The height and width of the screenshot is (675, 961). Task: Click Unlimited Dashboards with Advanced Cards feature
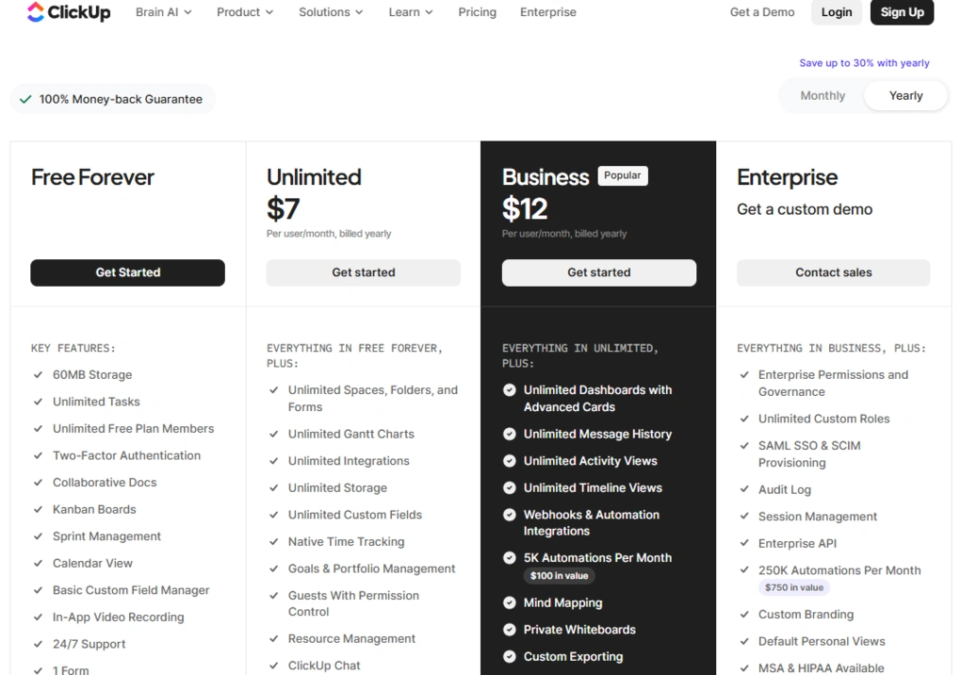[x=597, y=399]
